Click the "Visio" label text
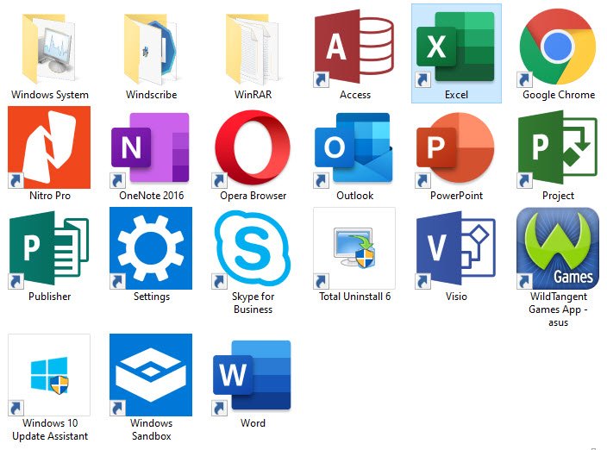The height and width of the screenshot is (450, 607). coord(456,297)
